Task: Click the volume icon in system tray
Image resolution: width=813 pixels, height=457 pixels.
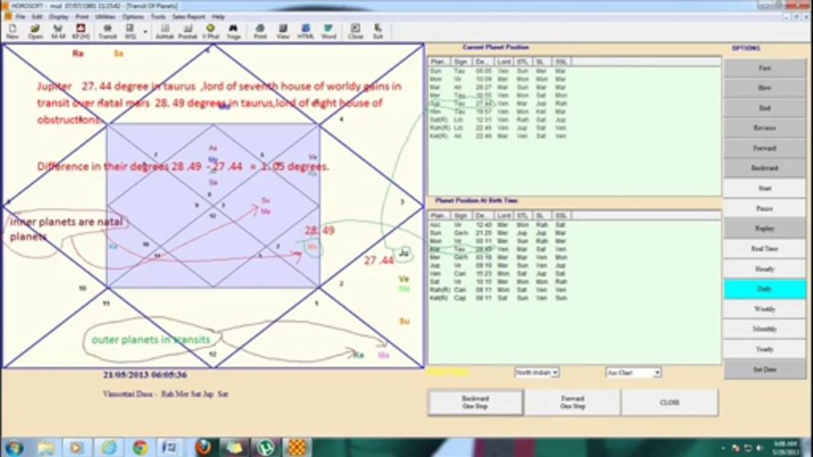Action: tap(759, 448)
